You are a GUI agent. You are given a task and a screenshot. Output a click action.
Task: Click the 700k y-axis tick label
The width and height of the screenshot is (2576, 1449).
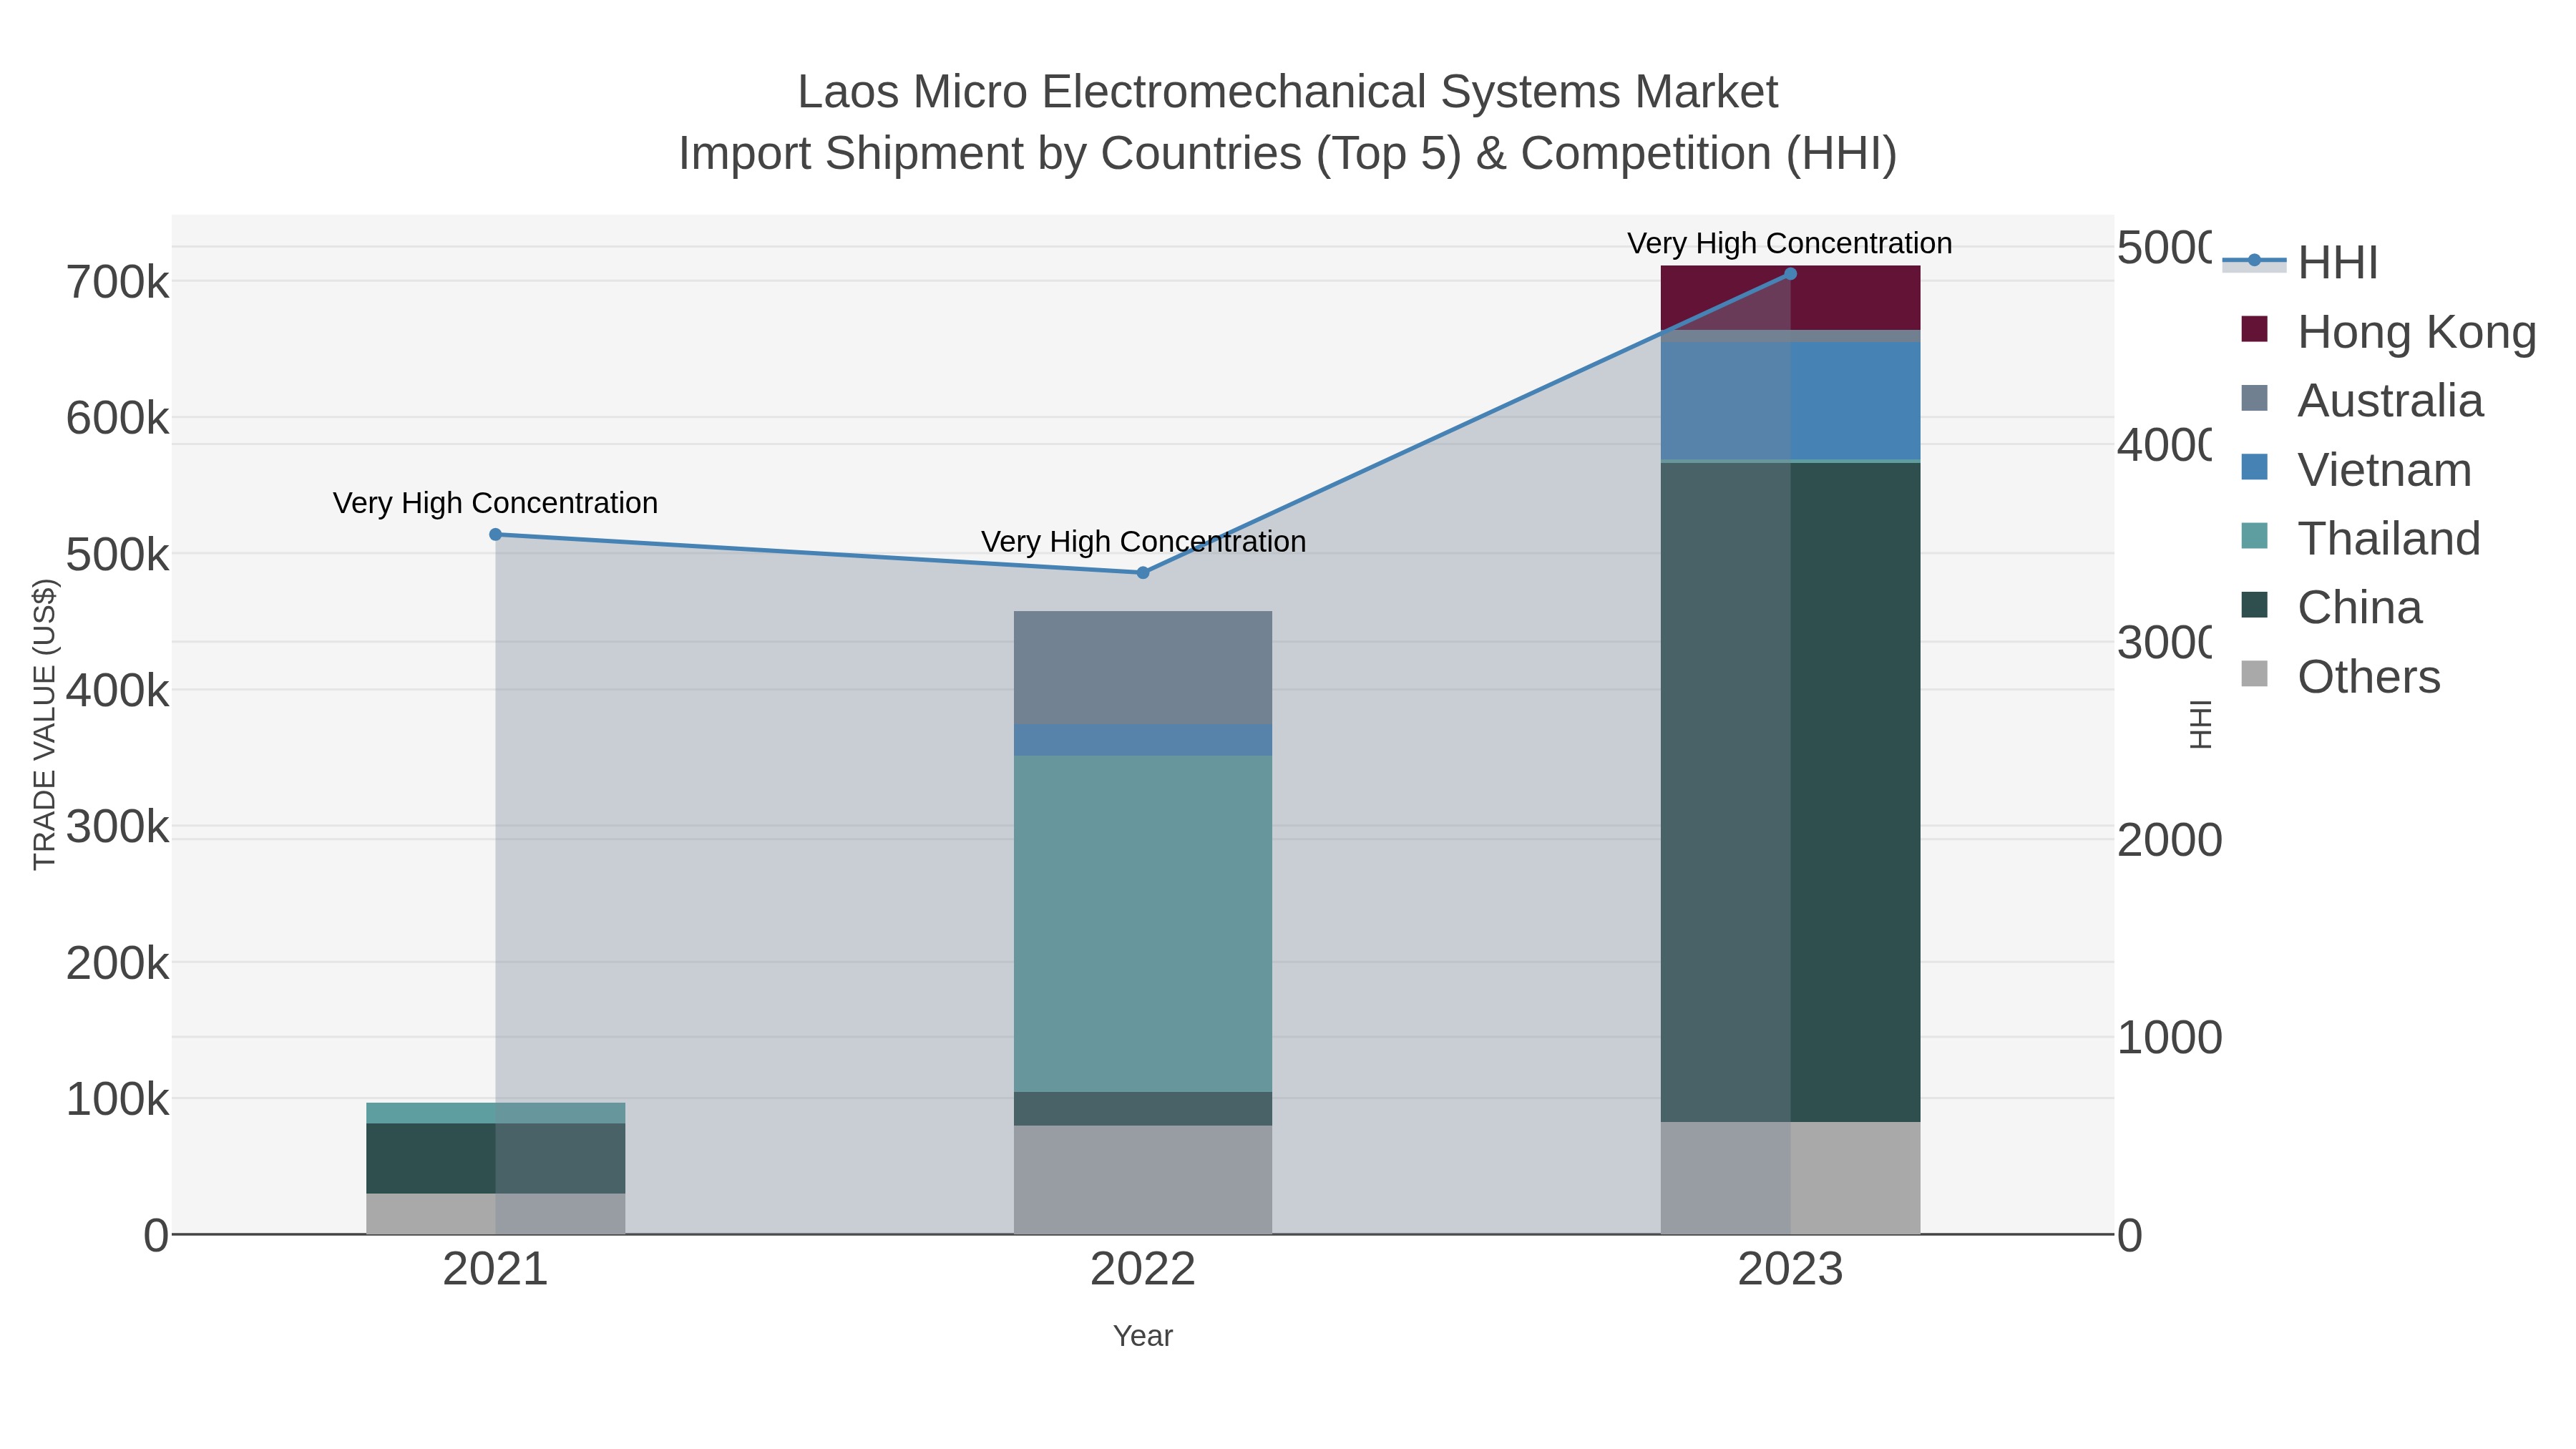click(118, 283)
